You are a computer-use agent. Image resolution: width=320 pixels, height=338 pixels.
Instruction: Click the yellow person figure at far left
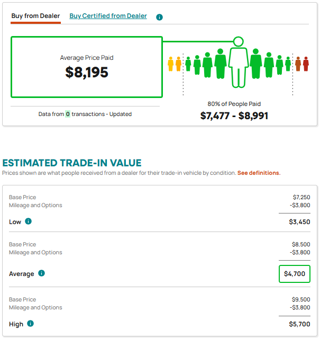pyautogui.click(x=171, y=64)
